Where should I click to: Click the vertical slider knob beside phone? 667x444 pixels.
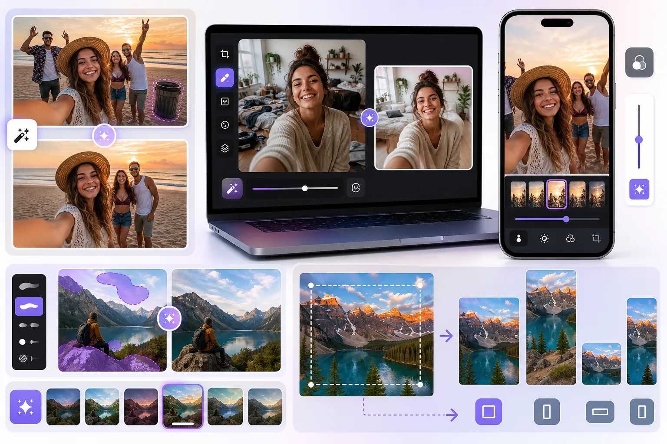tap(639, 140)
